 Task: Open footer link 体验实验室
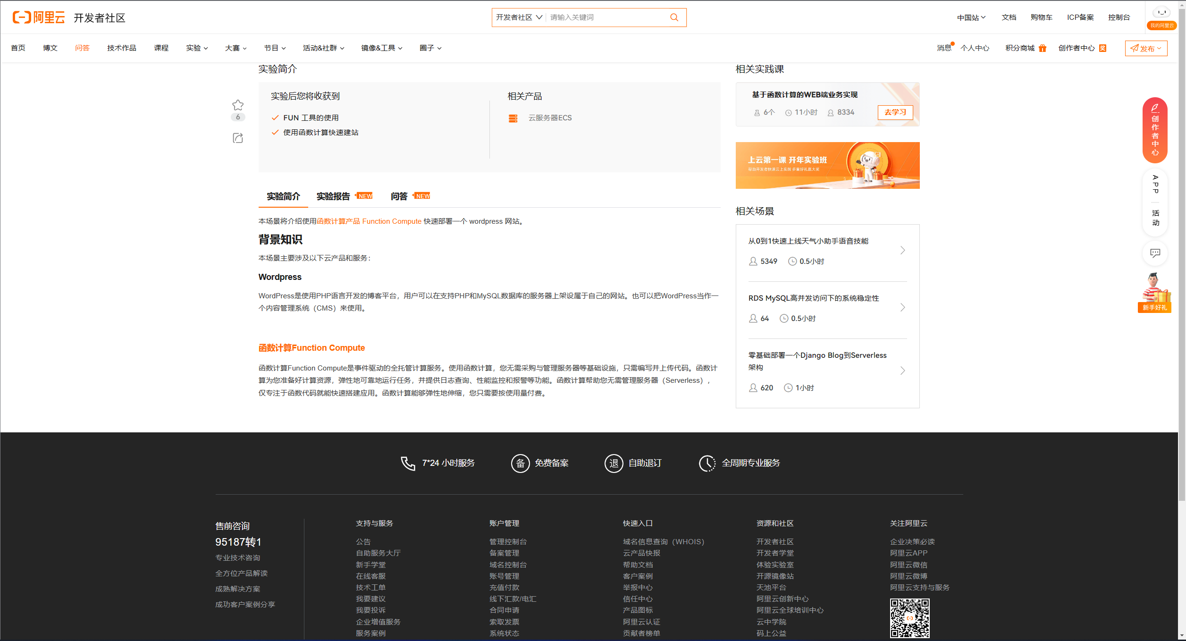tap(775, 565)
